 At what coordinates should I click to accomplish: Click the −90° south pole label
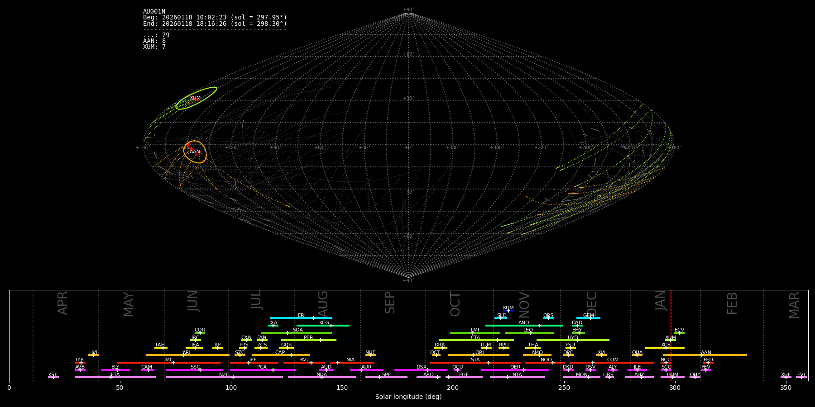(x=408, y=280)
